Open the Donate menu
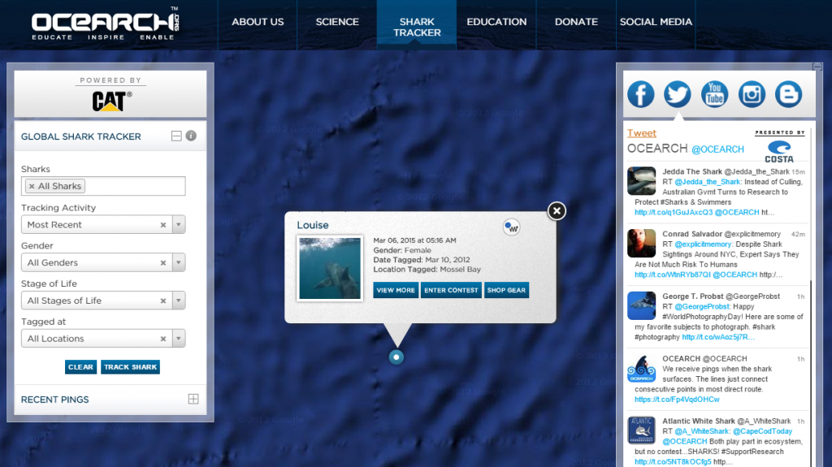Screen dimensions: 832x467 click(x=576, y=22)
